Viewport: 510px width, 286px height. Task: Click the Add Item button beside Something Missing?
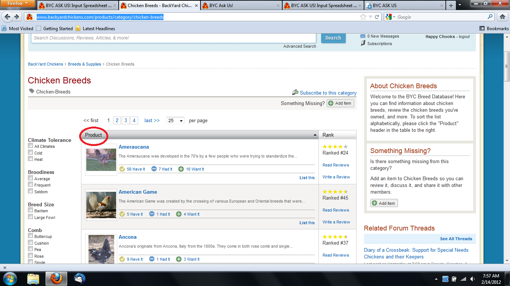340,103
